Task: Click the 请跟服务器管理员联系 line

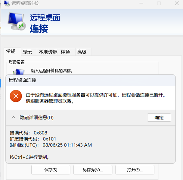Action: coord(50,101)
